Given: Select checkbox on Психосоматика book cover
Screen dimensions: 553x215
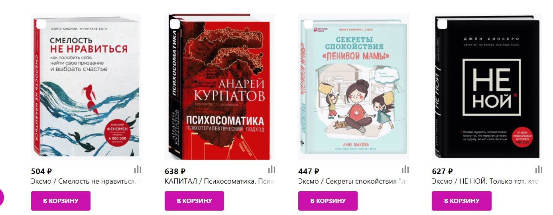Looking at the screenshot, I should tap(175, 24).
